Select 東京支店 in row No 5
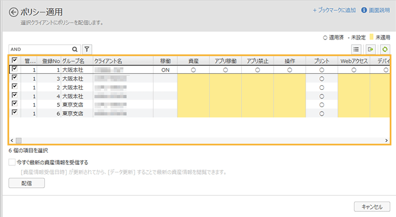 coord(73,105)
